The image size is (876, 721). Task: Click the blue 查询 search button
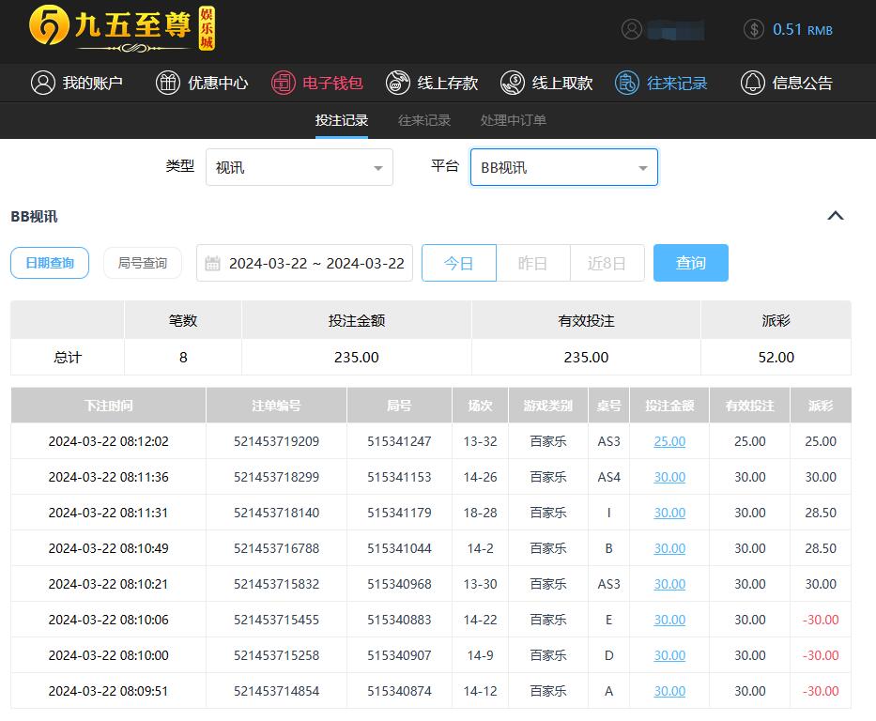point(690,263)
